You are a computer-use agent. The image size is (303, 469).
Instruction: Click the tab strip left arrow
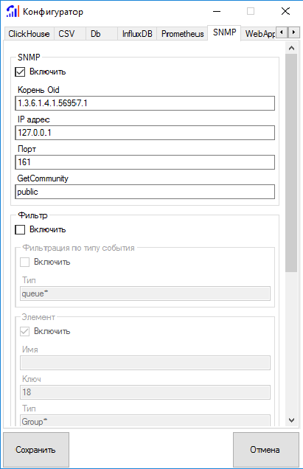click(x=282, y=32)
